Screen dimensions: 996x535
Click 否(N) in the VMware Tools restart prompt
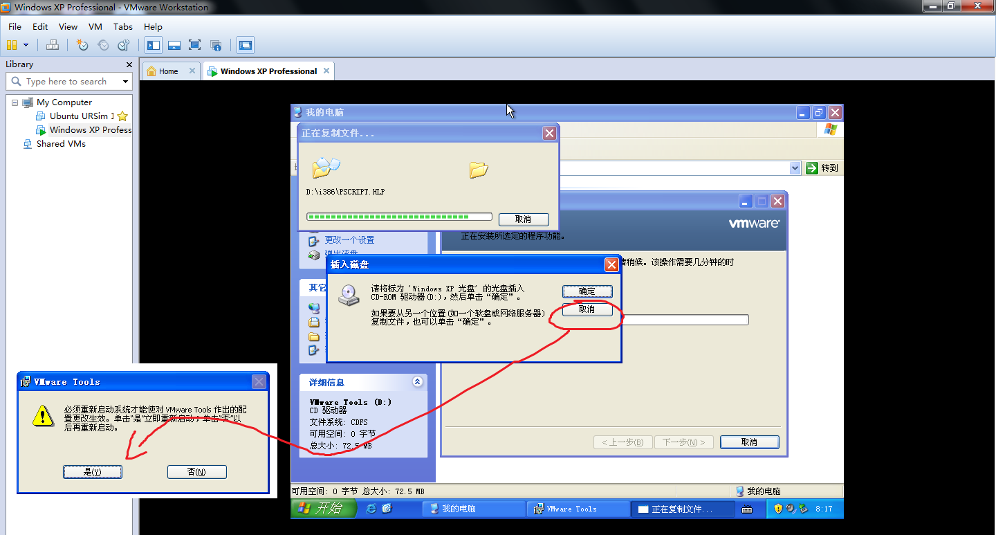[x=197, y=472]
